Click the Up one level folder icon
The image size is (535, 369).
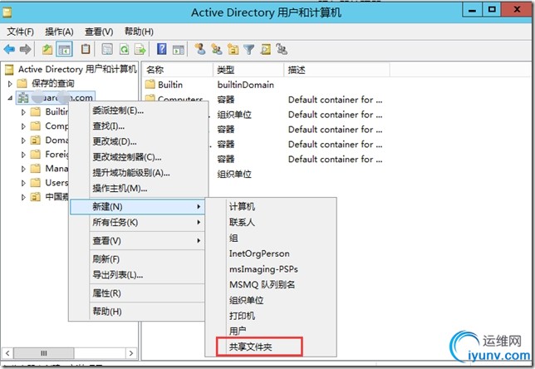(47, 50)
